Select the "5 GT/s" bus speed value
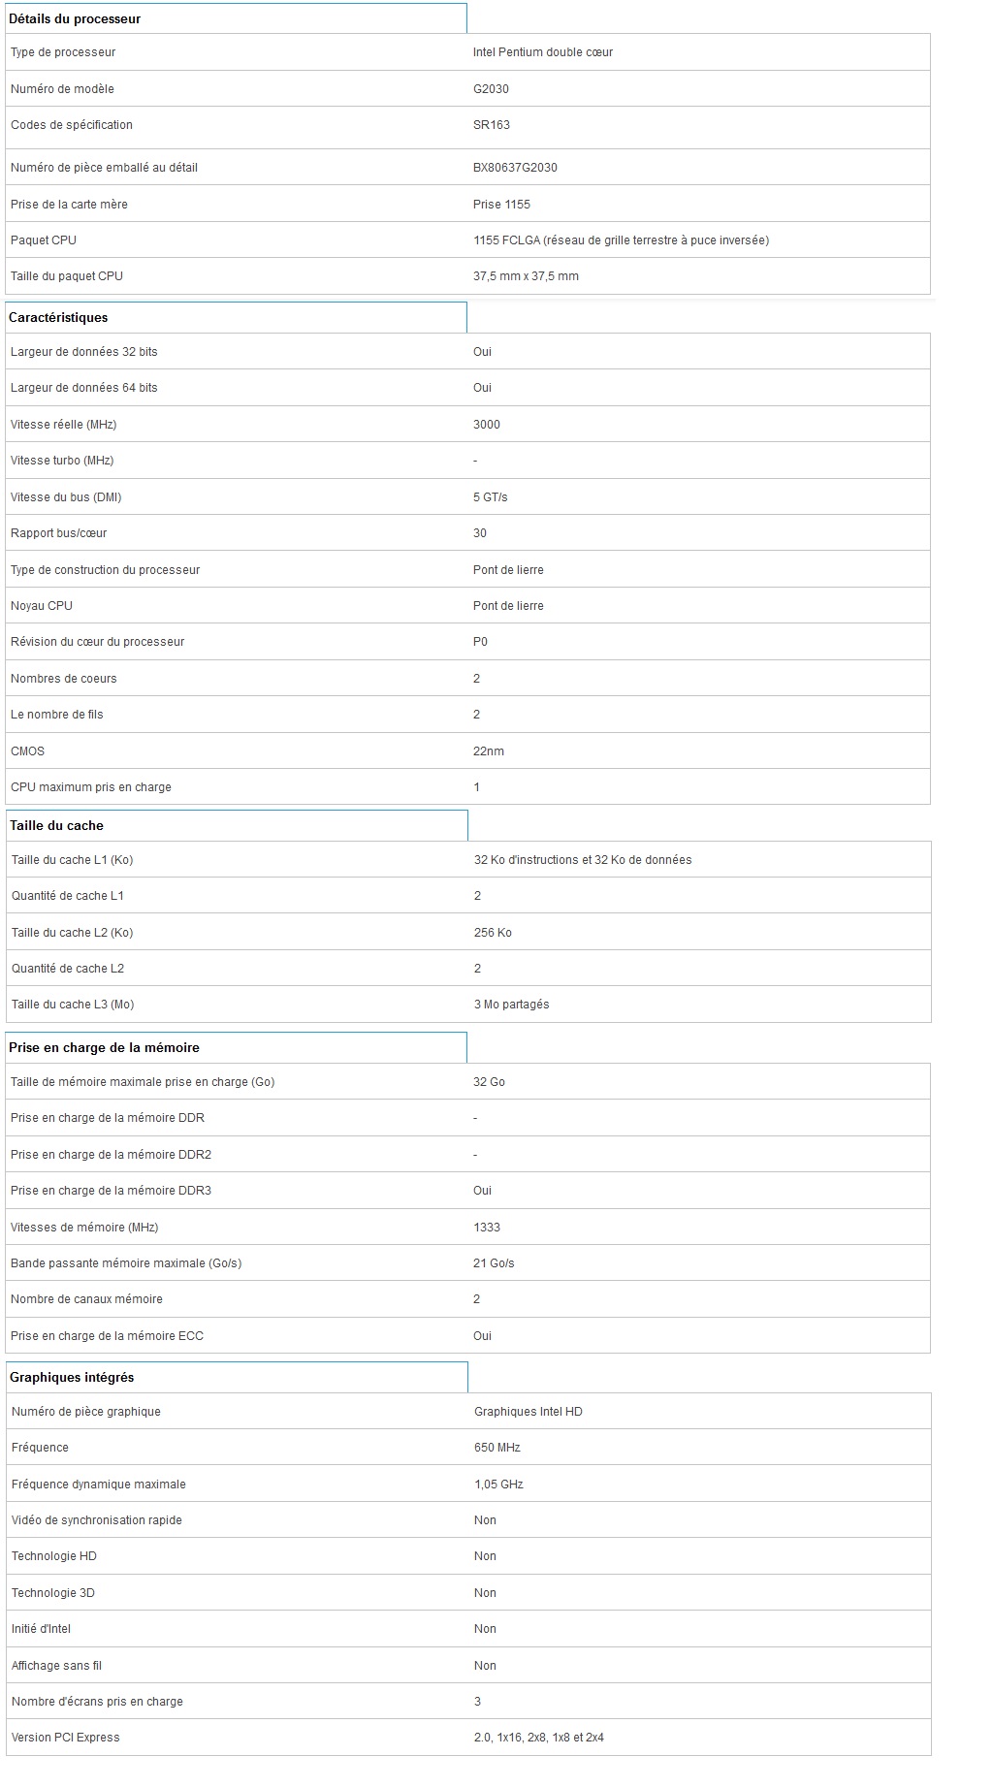 click(x=490, y=497)
